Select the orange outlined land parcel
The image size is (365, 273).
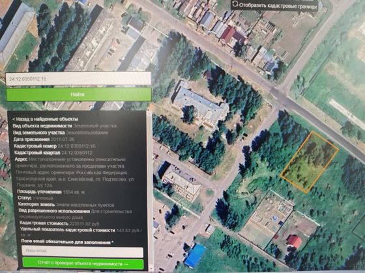coord(309,162)
